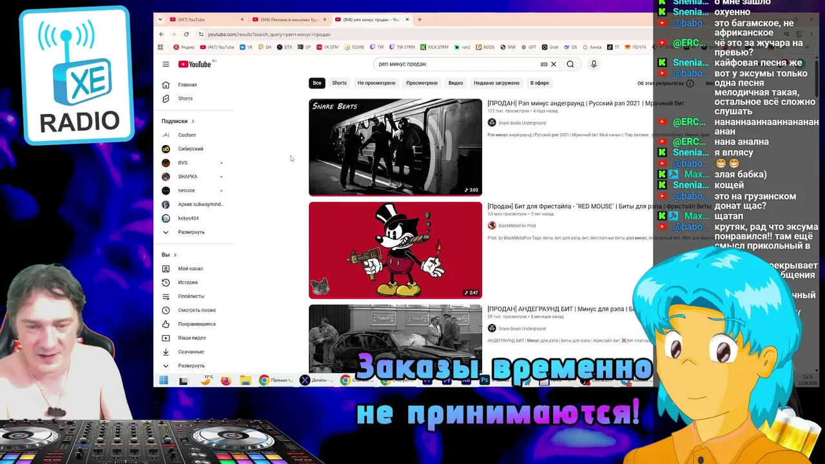Image resolution: width=825 pixels, height=464 pixels.
Task: Open the TCORE bookmark
Action: 354,47
